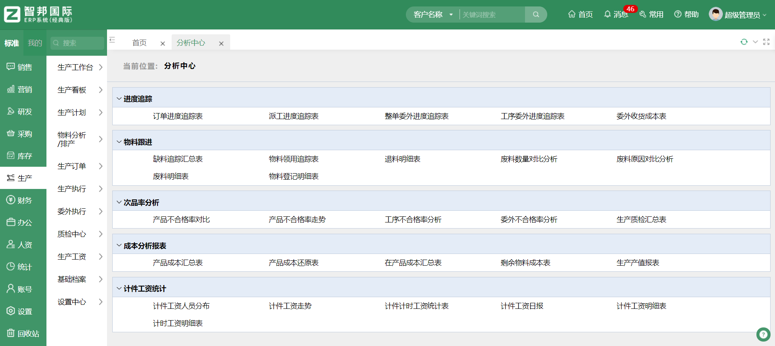This screenshot has width=775, height=346.
Task: Switch to the 标准 menu tab
Action: pyautogui.click(x=12, y=43)
